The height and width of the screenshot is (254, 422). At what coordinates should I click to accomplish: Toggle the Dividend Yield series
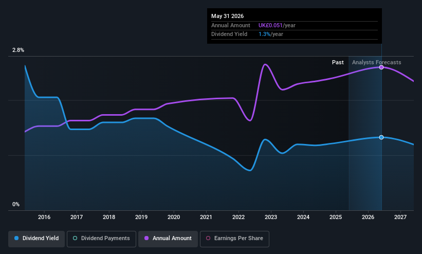click(36, 239)
